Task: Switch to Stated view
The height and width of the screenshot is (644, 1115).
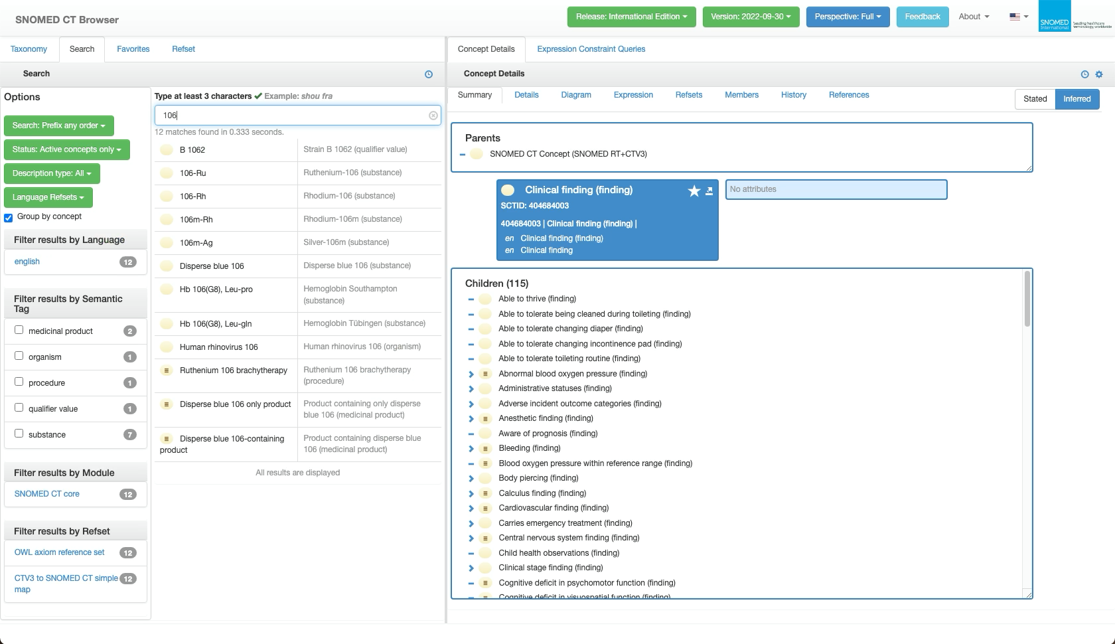Action: tap(1035, 99)
